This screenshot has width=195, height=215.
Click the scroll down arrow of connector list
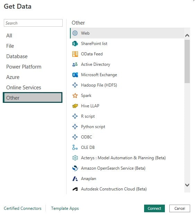click(187, 185)
